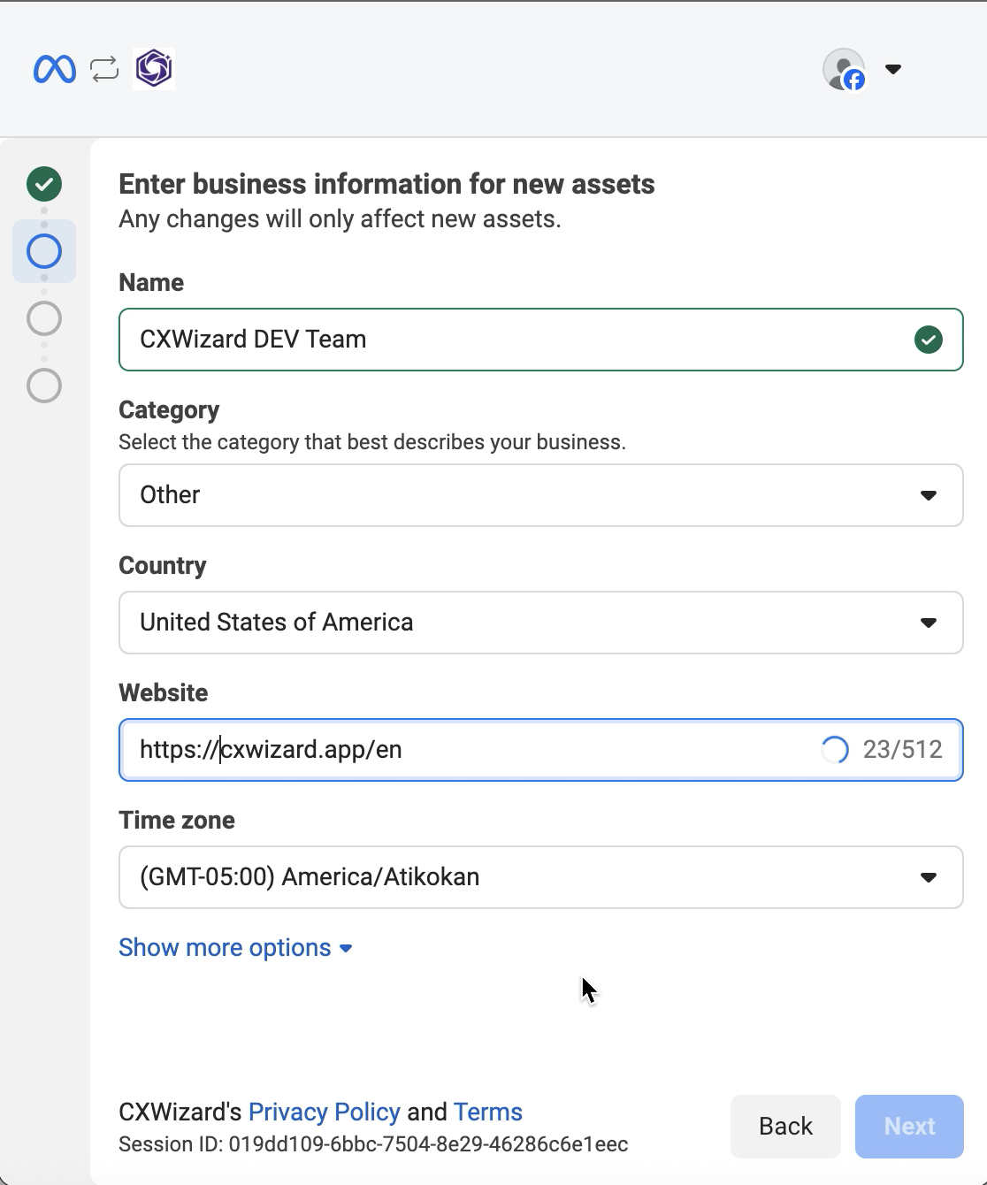Viewport: 987px width, 1185px height.
Task: Expand the account switcher caret
Action: [x=893, y=69]
